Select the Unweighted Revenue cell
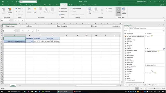The width and height of the screenshot is (166, 93). pyautogui.click(x=15, y=41)
